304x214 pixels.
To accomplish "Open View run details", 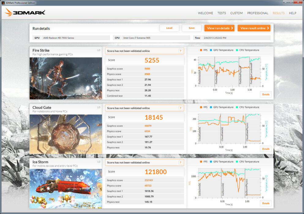I will coord(219,28).
